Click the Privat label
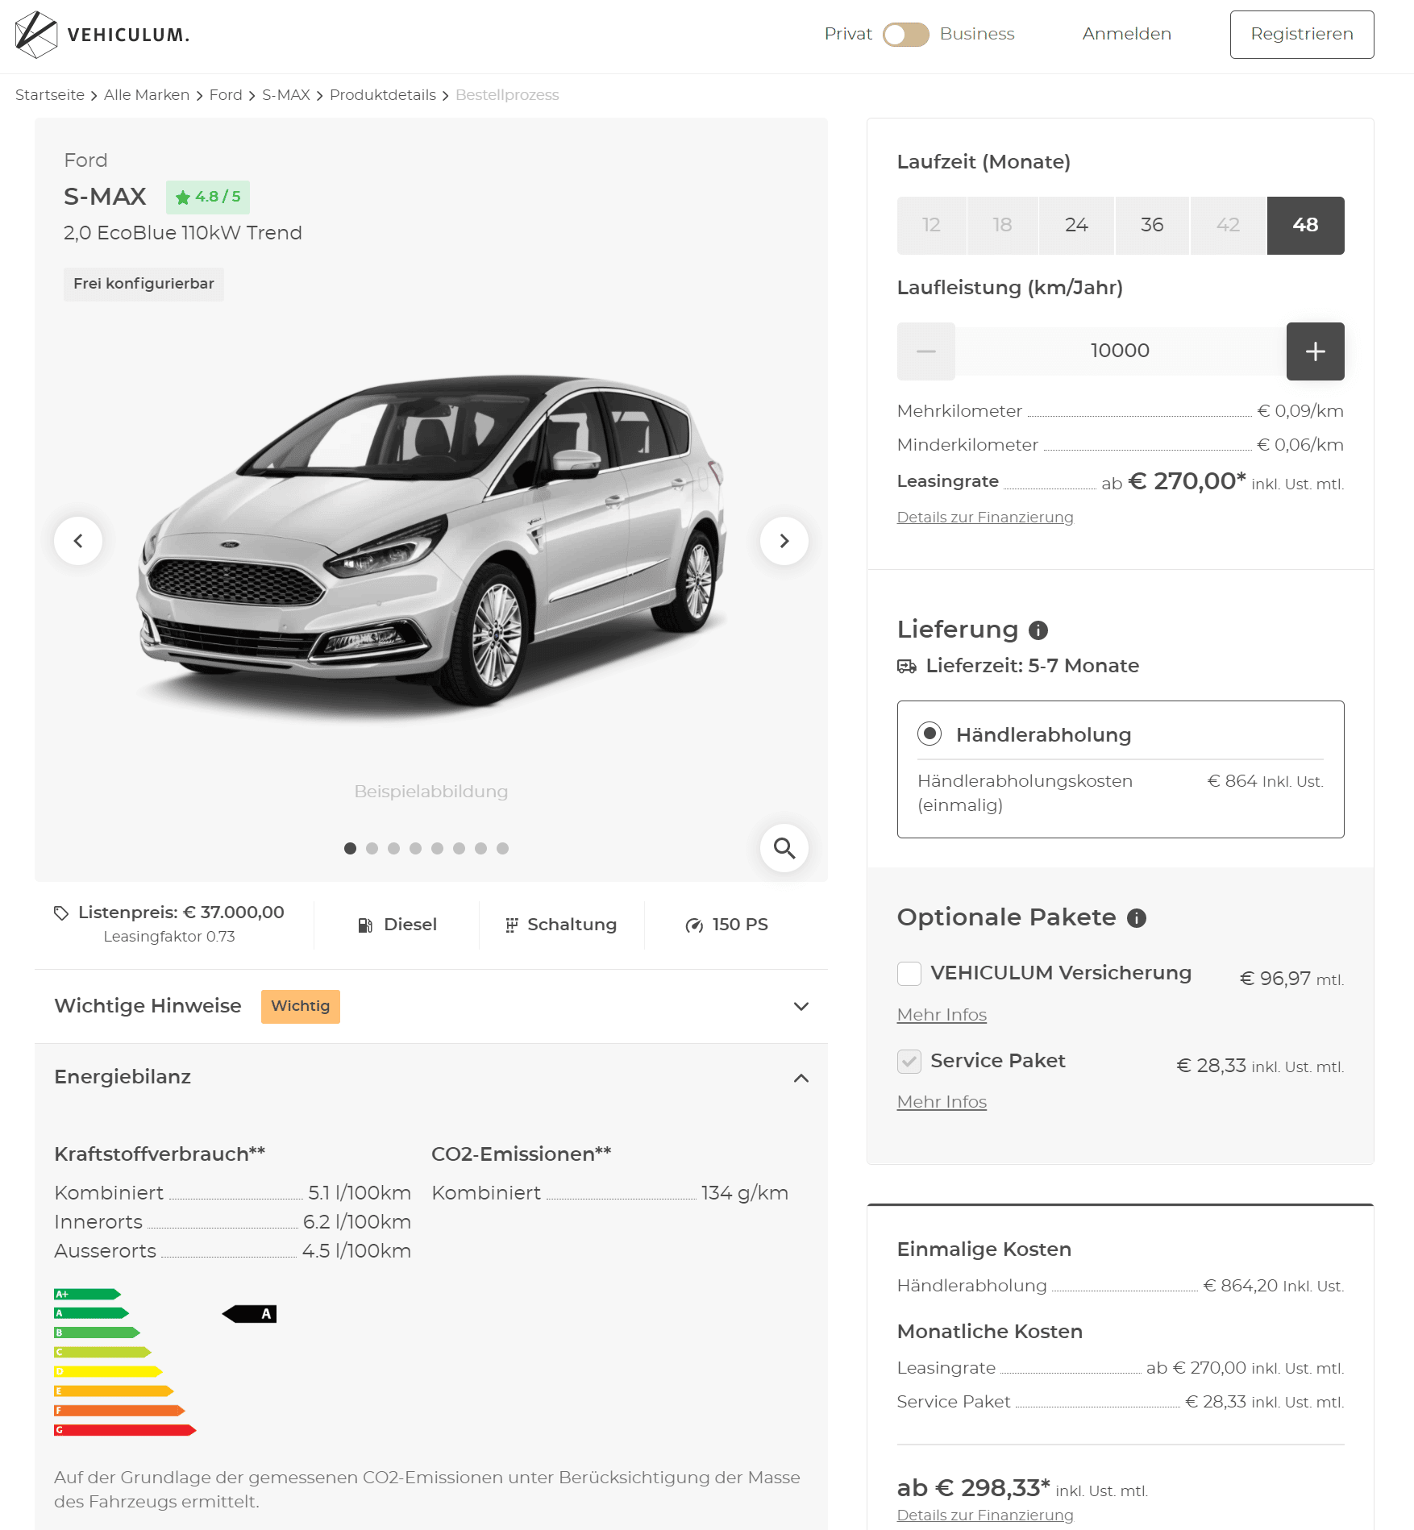Screen dimensions: 1414x1530 [x=848, y=34]
